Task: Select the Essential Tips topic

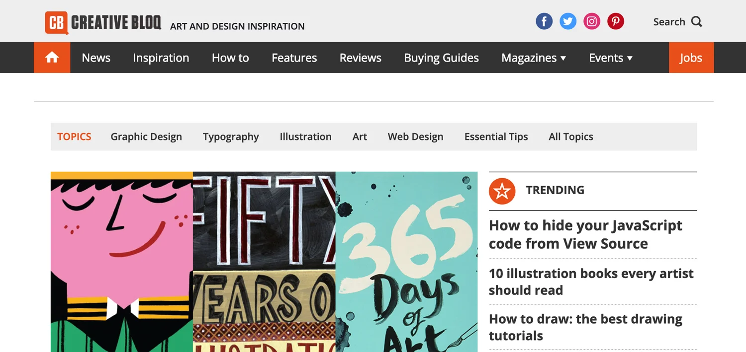Action: (496, 137)
